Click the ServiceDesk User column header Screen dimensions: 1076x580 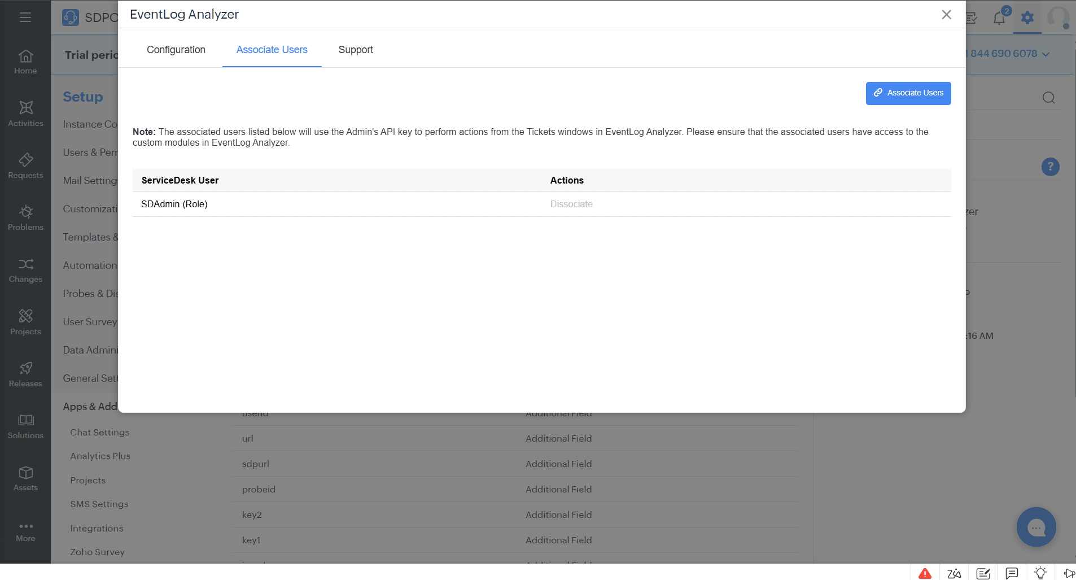[x=180, y=180]
